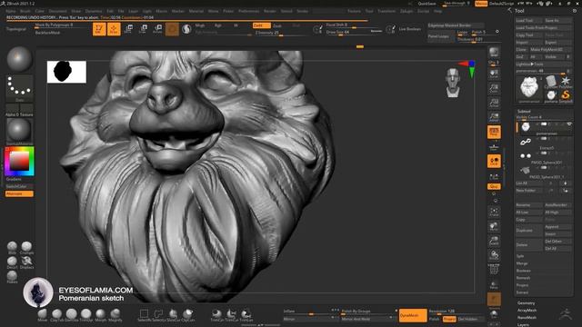Toggle the orange Floor grid button

494,132
